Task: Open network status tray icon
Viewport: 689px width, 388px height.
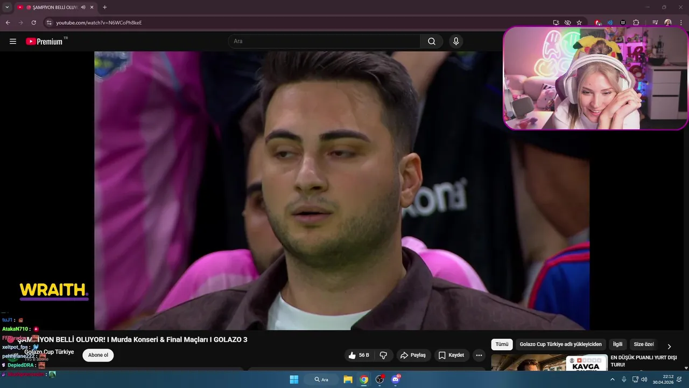Action: (635, 379)
